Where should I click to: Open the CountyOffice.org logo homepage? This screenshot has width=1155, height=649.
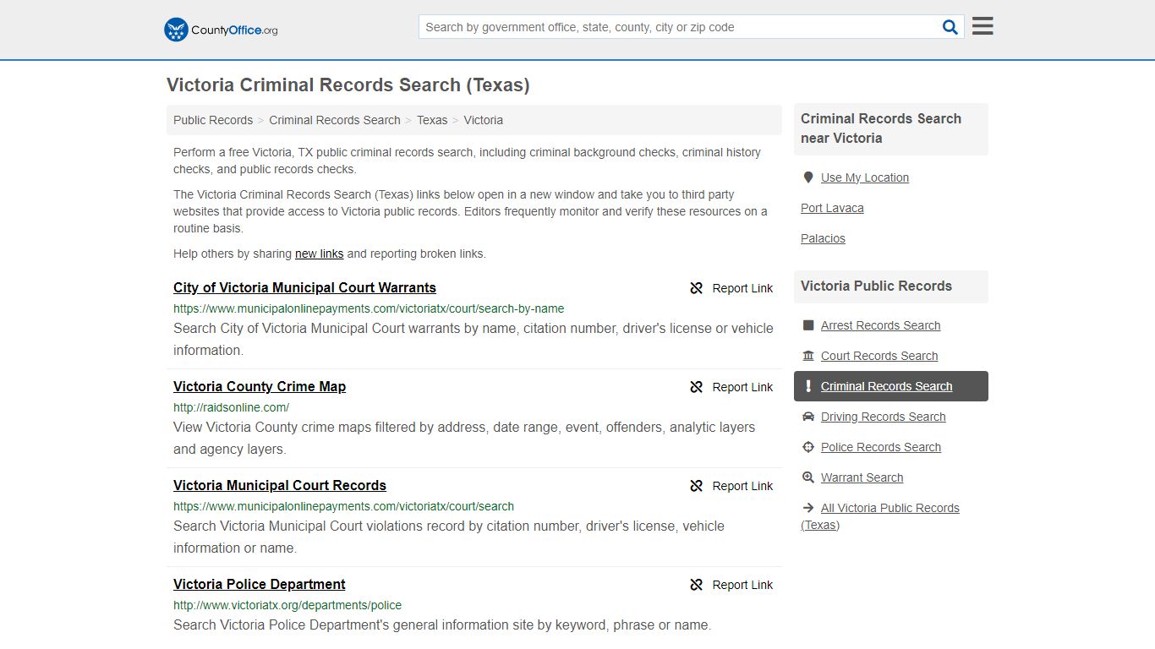pyautogui.click(x=221, y=30)
